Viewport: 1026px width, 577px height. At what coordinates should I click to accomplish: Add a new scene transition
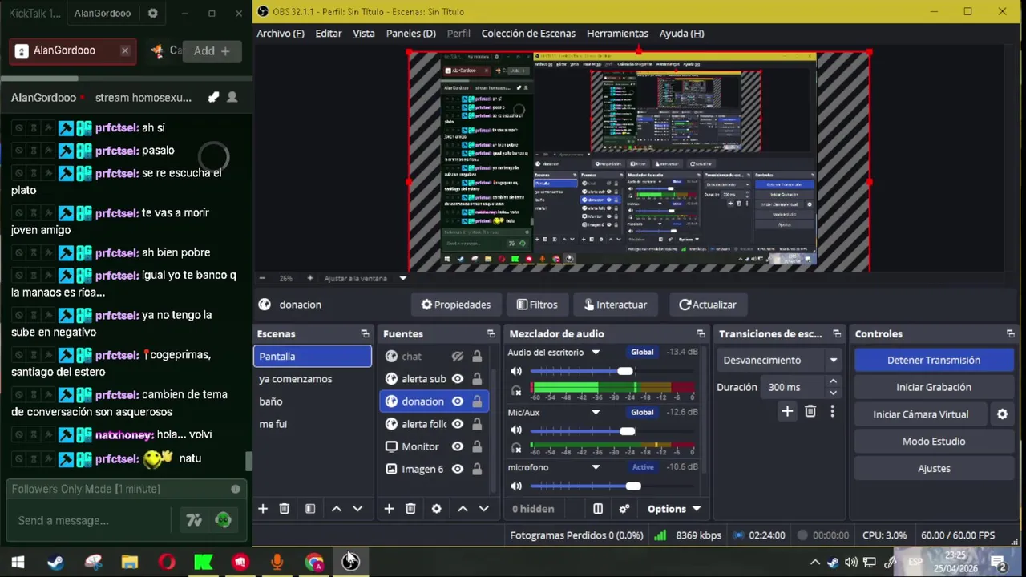pyautogui.click(x=787, y=411)
